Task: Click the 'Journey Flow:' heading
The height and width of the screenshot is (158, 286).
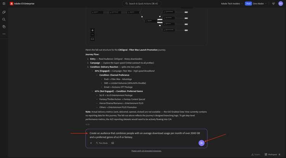Action: (92, 54)
